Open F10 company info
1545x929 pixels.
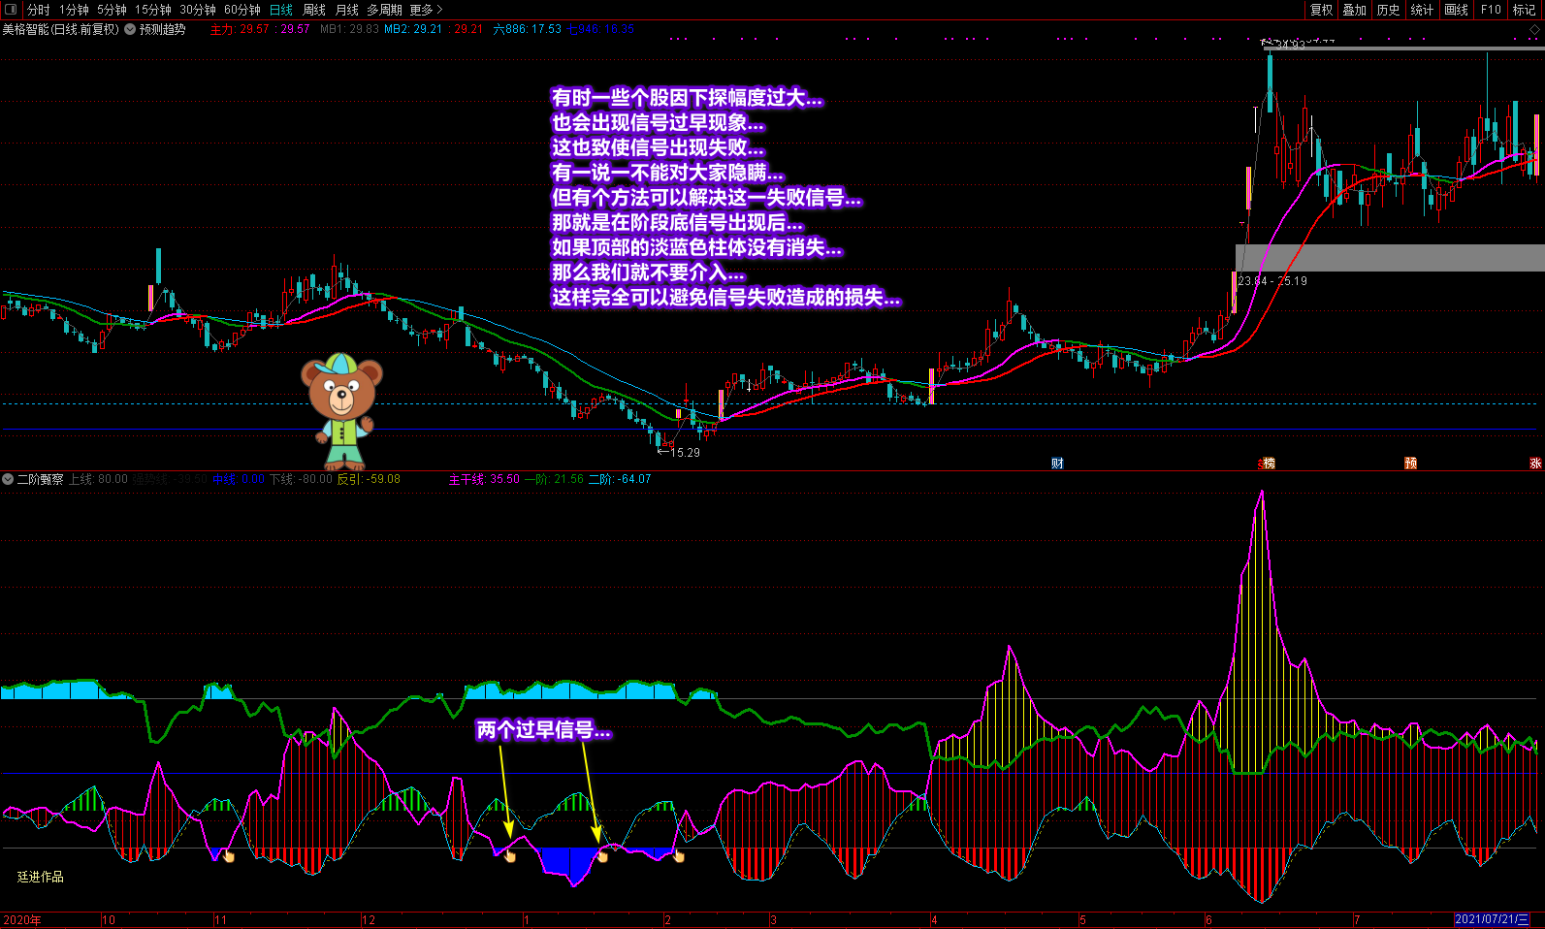coord(1491,10)
